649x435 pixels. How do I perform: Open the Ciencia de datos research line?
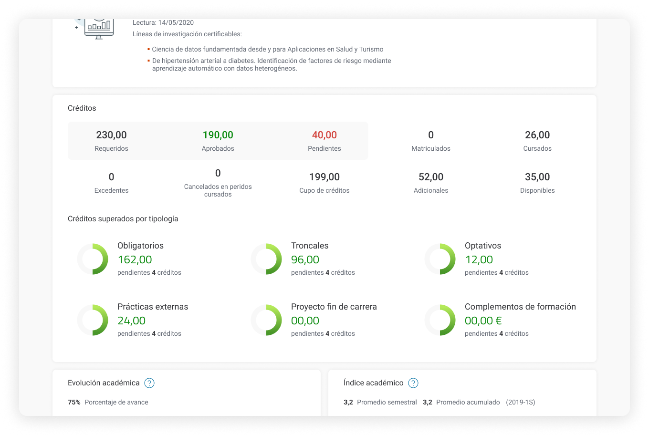pyautogui.click(x=267, y=50)
